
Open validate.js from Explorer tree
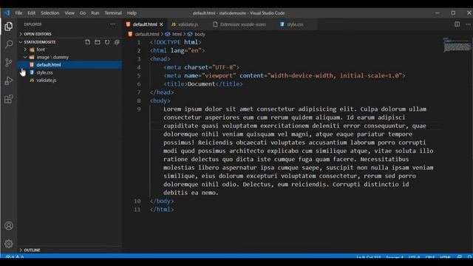click(x=69, y=81)
